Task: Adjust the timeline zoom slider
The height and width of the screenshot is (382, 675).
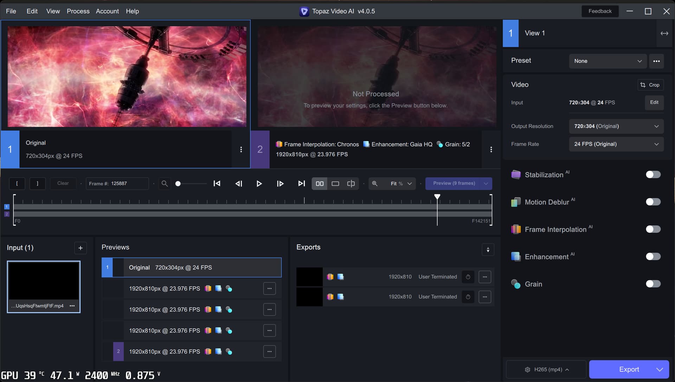Action: coord(178,184)
